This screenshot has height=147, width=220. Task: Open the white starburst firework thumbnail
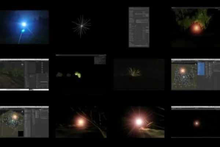click(x=81, y=26)
